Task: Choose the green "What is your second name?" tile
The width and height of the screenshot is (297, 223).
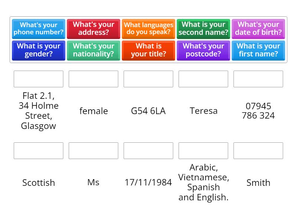Action: [x=203, y=29]
